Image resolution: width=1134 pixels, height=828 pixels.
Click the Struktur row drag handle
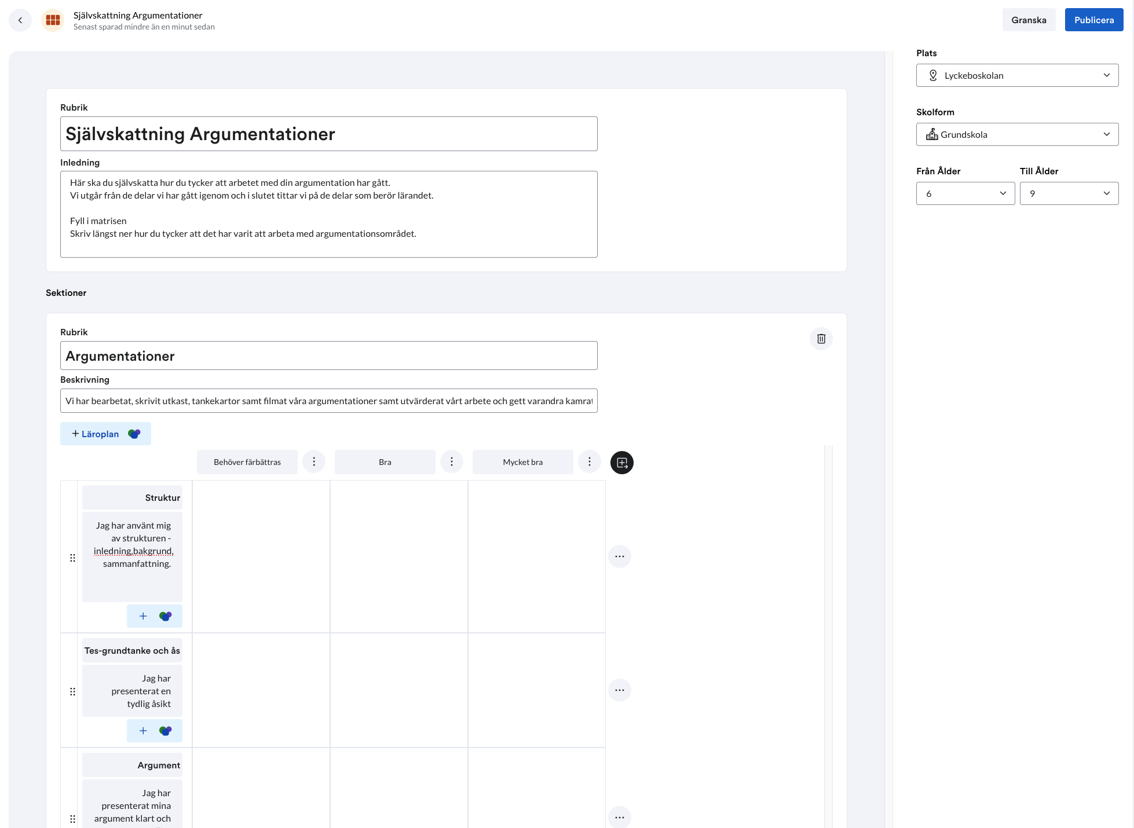pyautogui.click(x=72, y=558)
